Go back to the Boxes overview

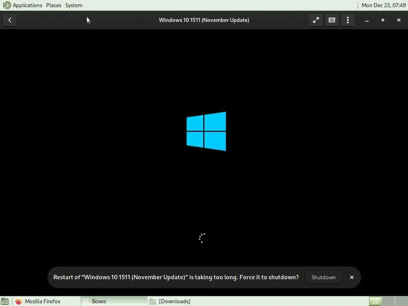click(x=10, y=20)
